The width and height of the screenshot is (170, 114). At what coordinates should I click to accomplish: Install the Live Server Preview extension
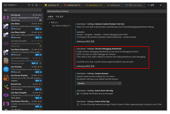37,81
